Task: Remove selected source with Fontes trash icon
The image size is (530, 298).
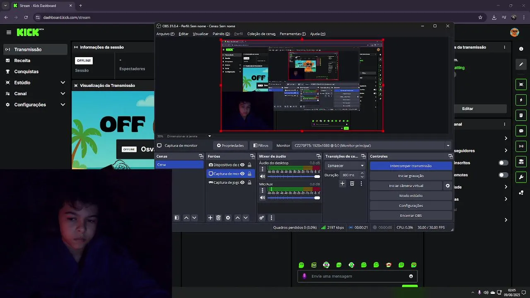Action: [219, 218]
